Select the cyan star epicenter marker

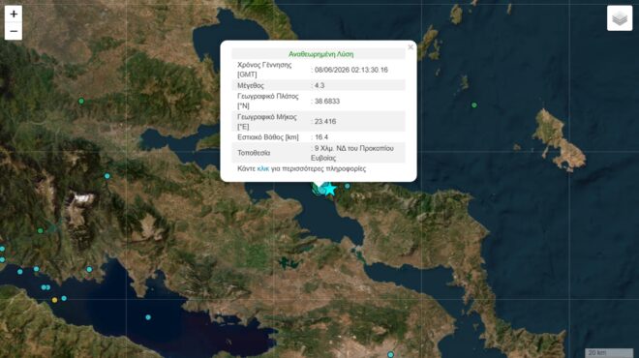click(329, 189)
